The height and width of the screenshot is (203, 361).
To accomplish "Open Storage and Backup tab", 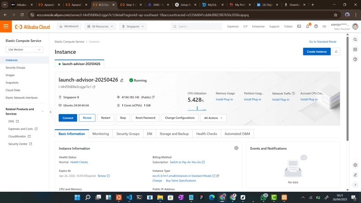I will click(x=174, y=134).
